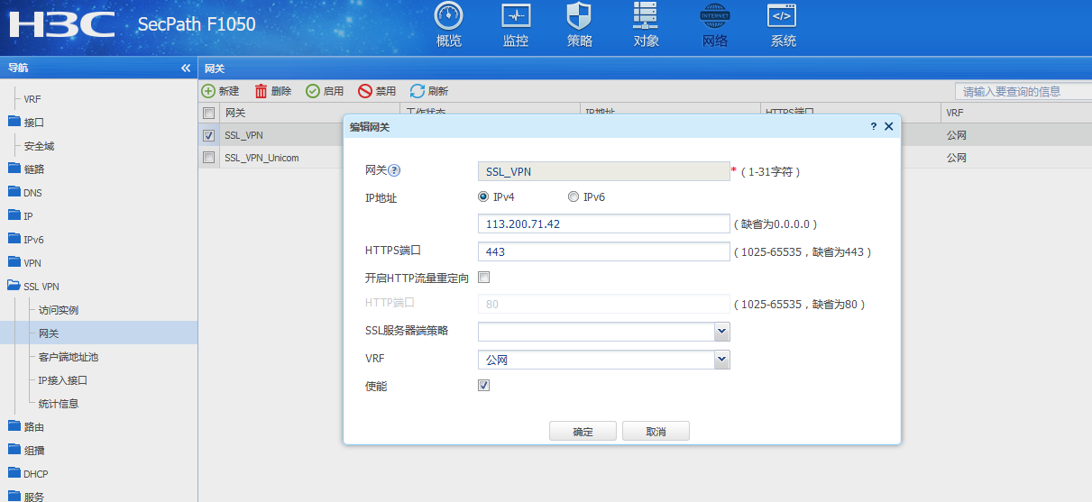Click the 网关 name field SSL_VPN
The width and height of the screenshot is (1092, 502).
603,170
